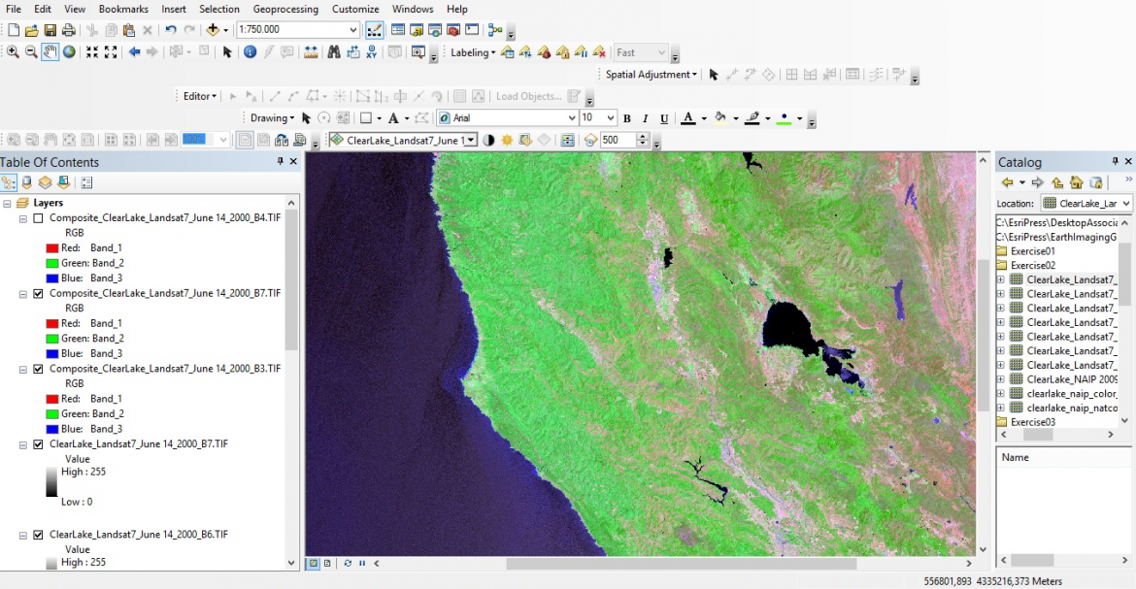
Task: Open the font size 10 dropdown
Action: coord(611,118)
